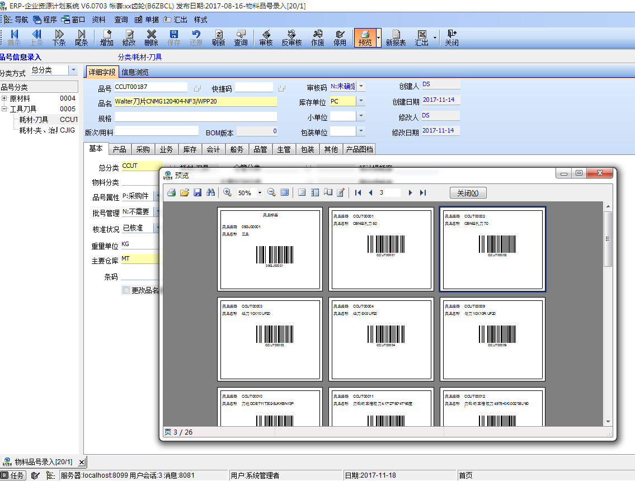Open the 小单位 dropdown
The width and height of the screenshot is (635, 481).
coord(361,116)
